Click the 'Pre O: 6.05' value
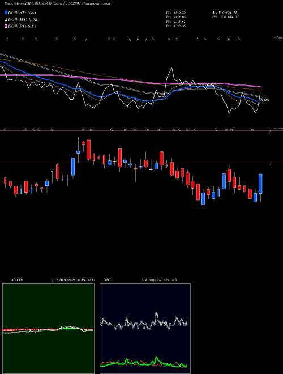 tap(176, 12)
